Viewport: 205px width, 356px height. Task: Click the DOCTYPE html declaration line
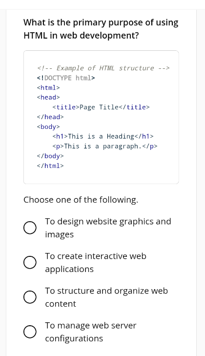click(66, 78)
